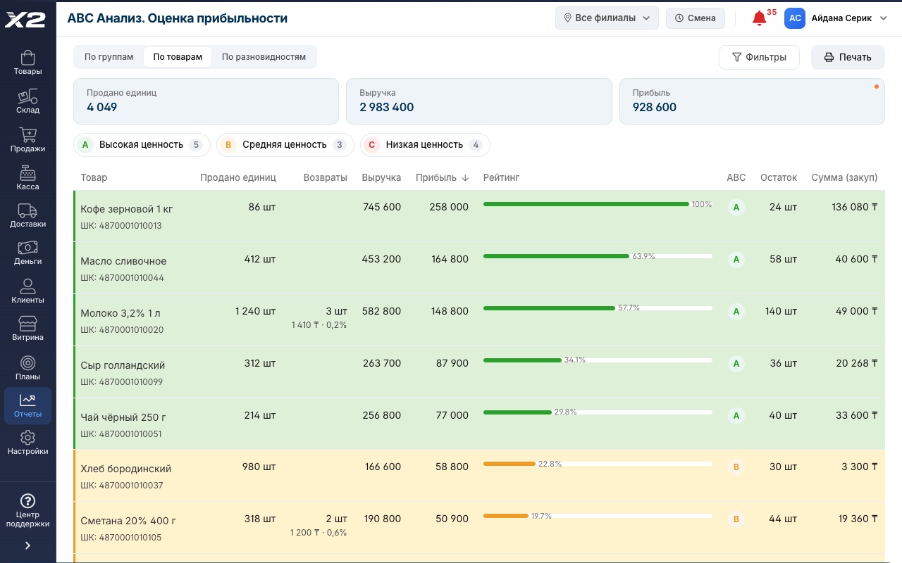Click the Печать print button
The image size is (902, 563).
pos(848,58)
